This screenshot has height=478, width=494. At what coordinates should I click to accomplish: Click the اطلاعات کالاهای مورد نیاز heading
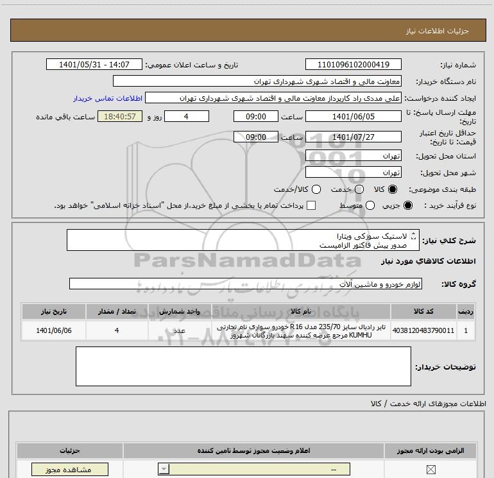(428, 261)
